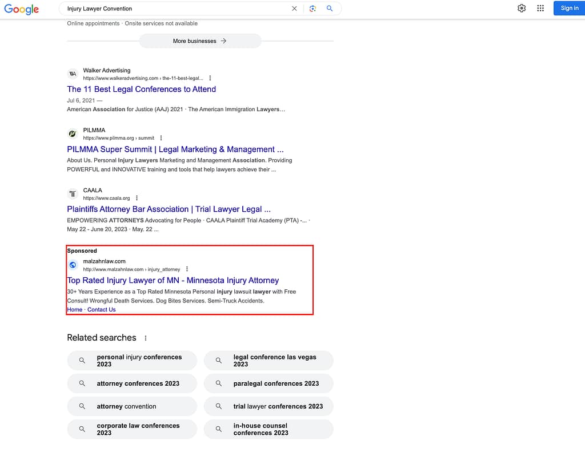The image size is (585, 461).
Task: Click the More businesses button
Action: click(x=200, y=41)
